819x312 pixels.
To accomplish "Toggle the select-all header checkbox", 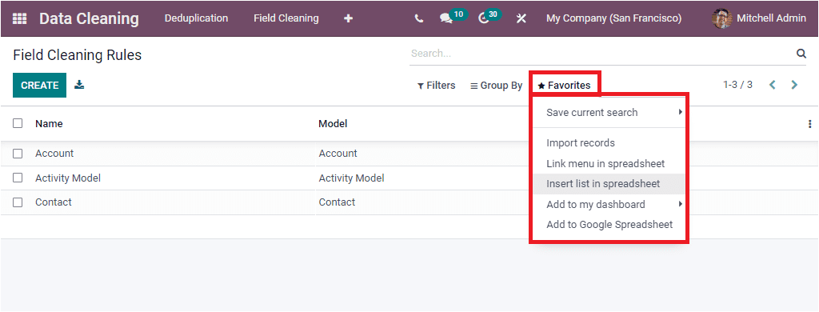I will (x=18, y=123).
